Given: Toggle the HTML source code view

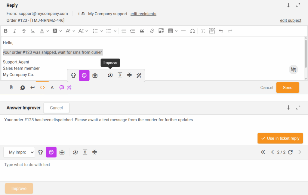Looking at the screenshot, I should pos(42,87).
